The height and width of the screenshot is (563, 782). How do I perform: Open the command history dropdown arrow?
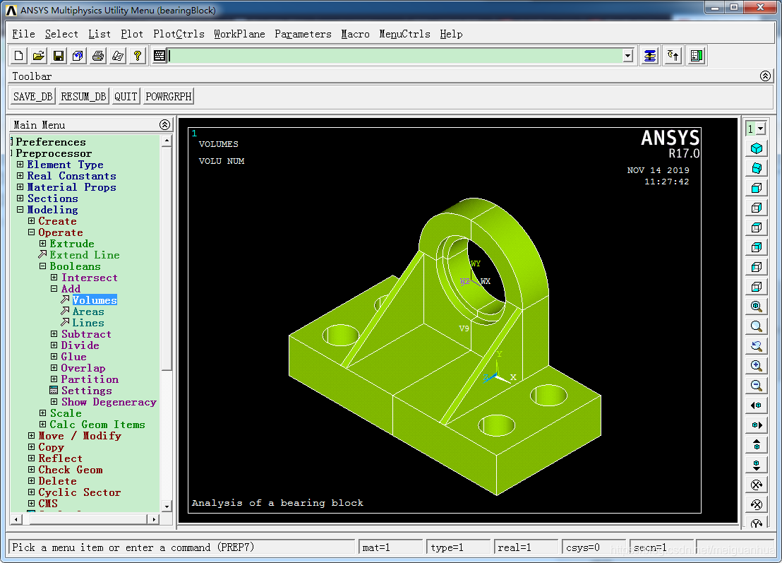point(628,56)
